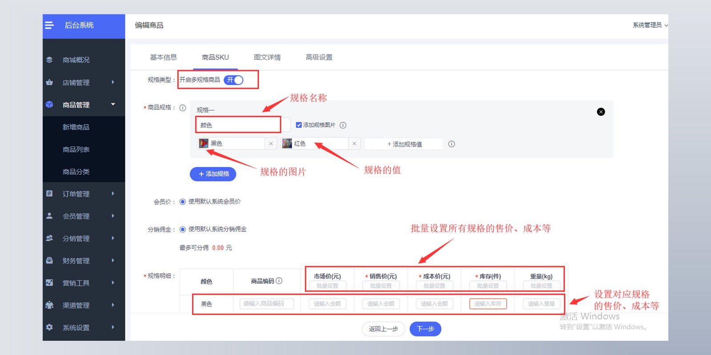Uncheck the 添加规格图片 checkbox
This screenshot has height=355, width=711.
299,125
